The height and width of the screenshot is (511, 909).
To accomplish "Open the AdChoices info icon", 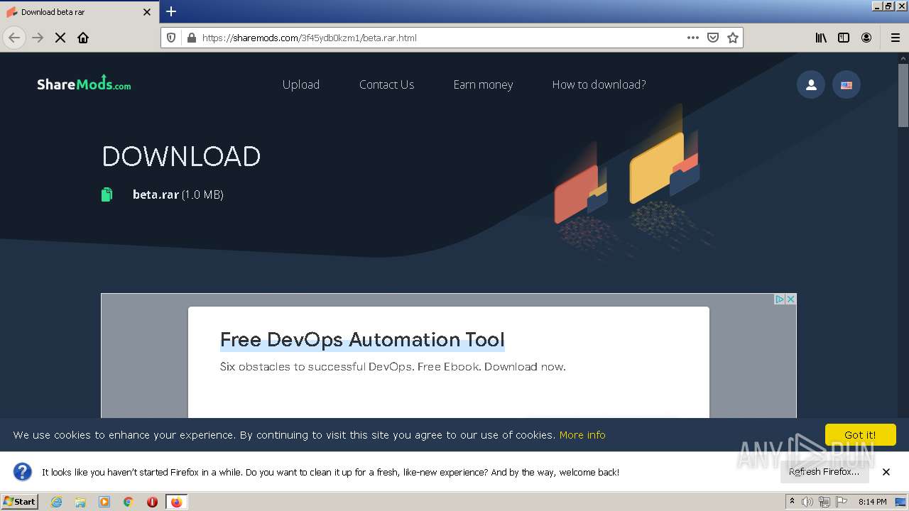I will tap(779, 299).
